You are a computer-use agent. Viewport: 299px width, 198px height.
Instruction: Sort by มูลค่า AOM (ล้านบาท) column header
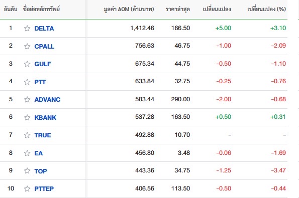tap(129, 9)
